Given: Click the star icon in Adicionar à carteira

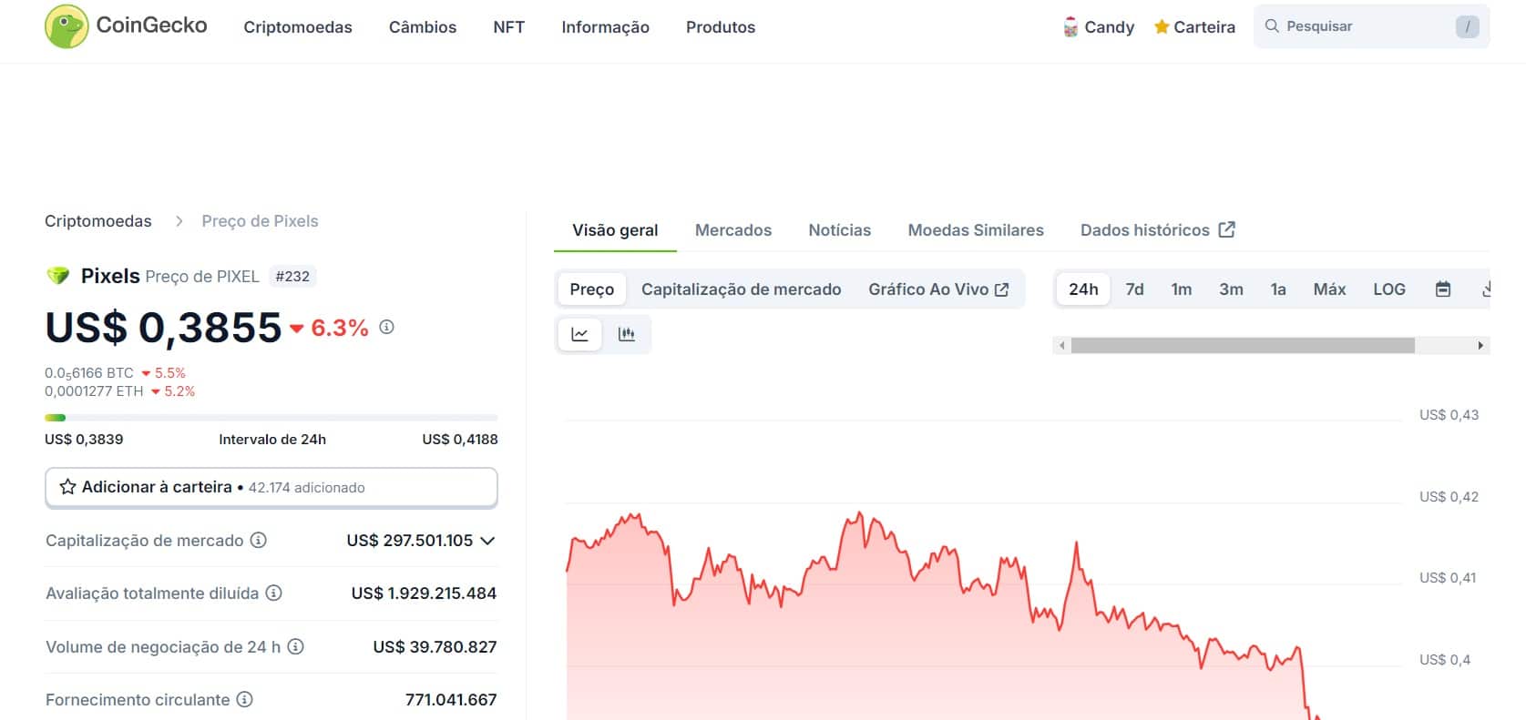Looking at the screenshot, I should click(67, 487).
